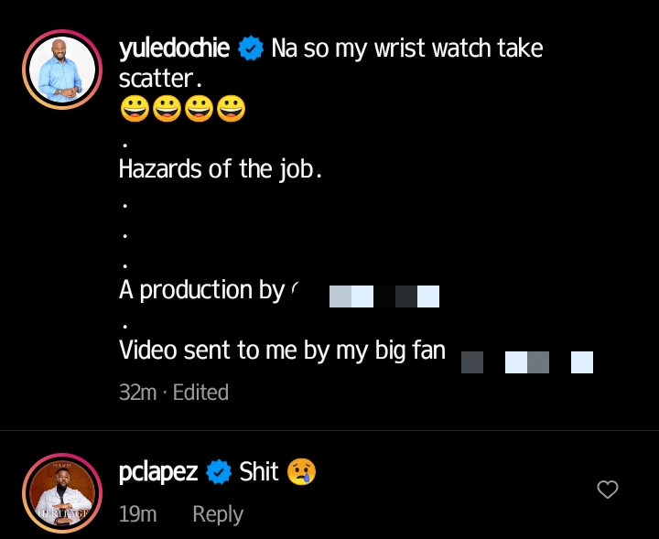Click the first grinning emoji in the caption
659x539 pixels.
click(x=135, y=110)
